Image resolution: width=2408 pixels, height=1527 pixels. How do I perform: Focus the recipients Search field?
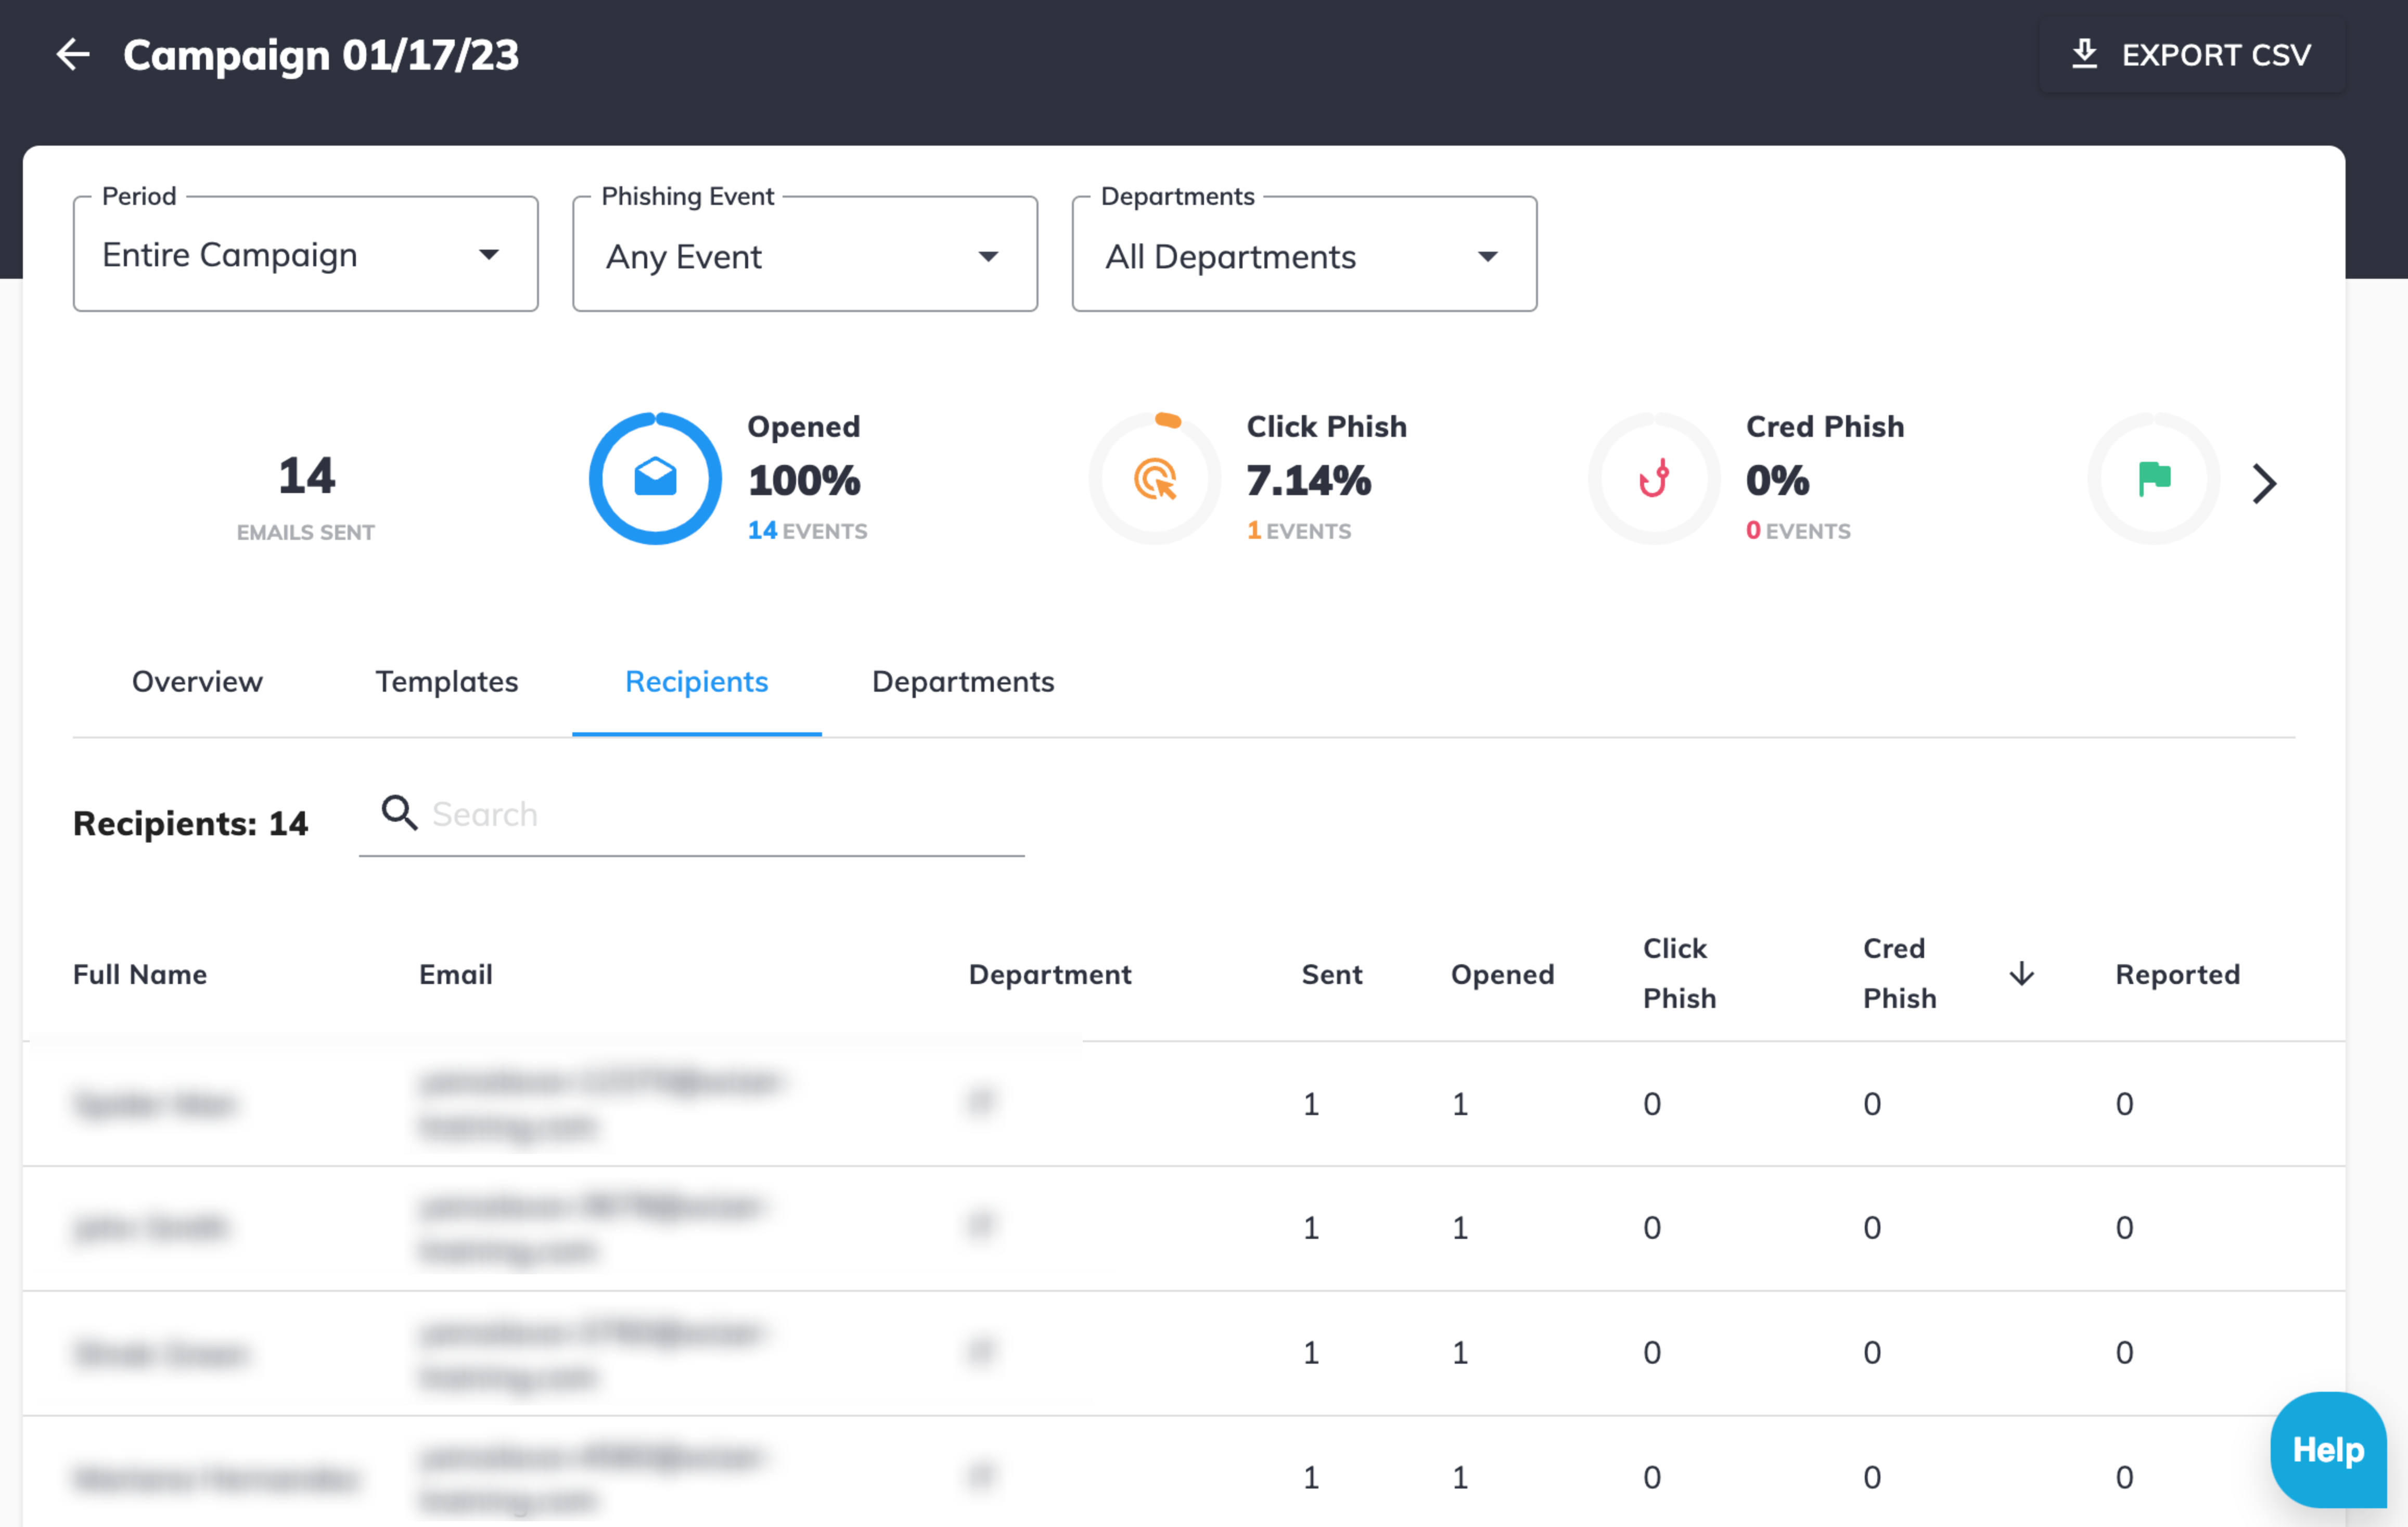720,814
